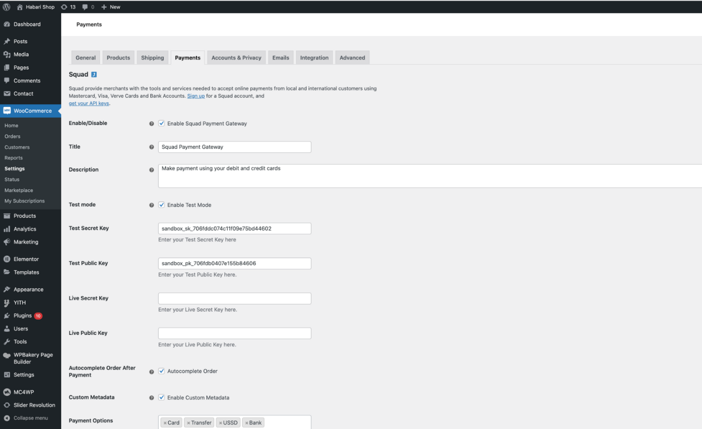The height and width of the screenshot is (429, 702).
Task: Click the Contact envelope icon
Action: [x=7, y=94]
